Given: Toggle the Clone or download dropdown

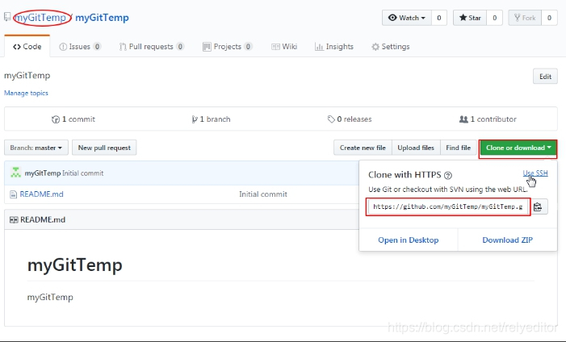Looking at the screenshot, I should [x=518, y=148].
